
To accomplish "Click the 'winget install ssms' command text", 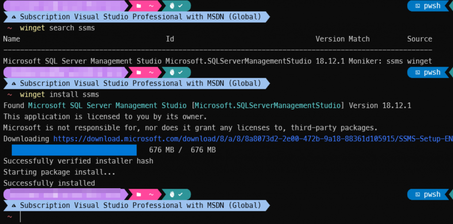I will (59, 95).
